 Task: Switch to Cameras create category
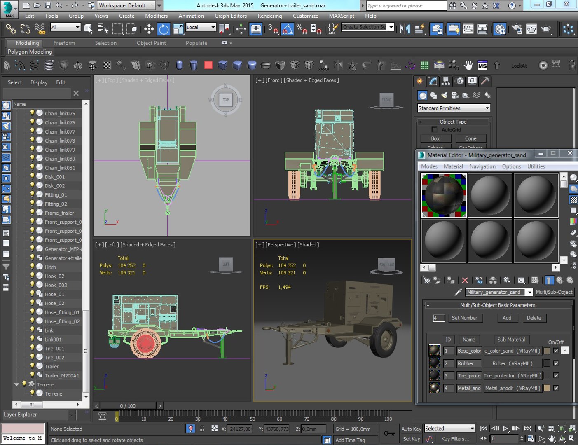pyautogui.click(x=455, y=96)
